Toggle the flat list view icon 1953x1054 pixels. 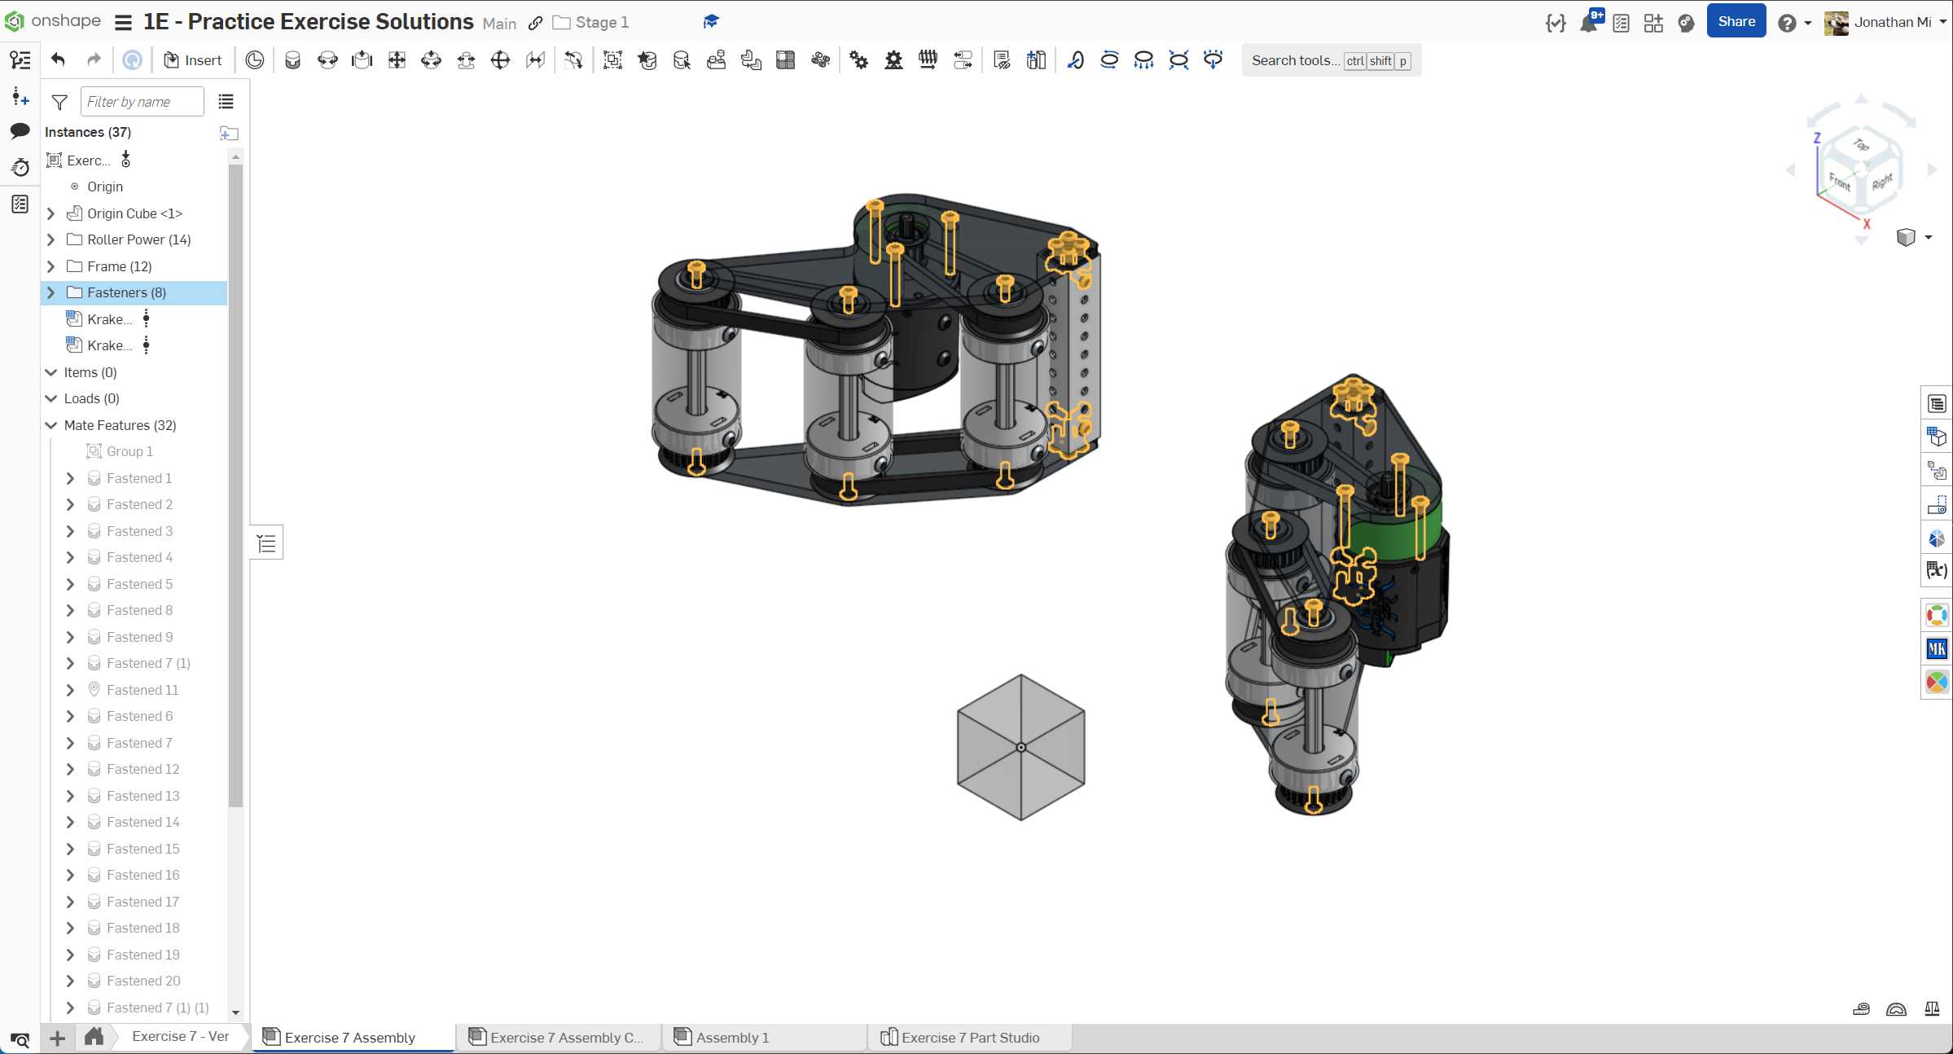point(226,102)
